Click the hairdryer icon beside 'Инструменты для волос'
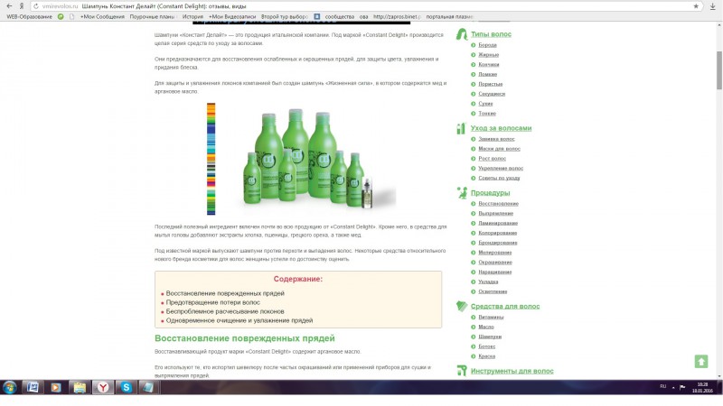The image size is (723, 406). coord(462,371)
